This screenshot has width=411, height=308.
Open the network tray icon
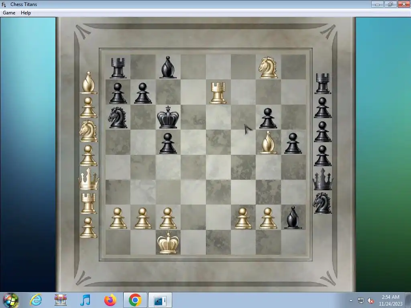coord(361,300)
